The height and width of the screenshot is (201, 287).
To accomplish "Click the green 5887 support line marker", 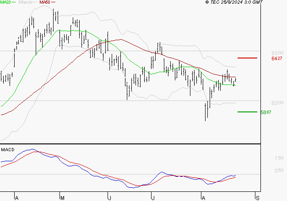I will (247, 112).
